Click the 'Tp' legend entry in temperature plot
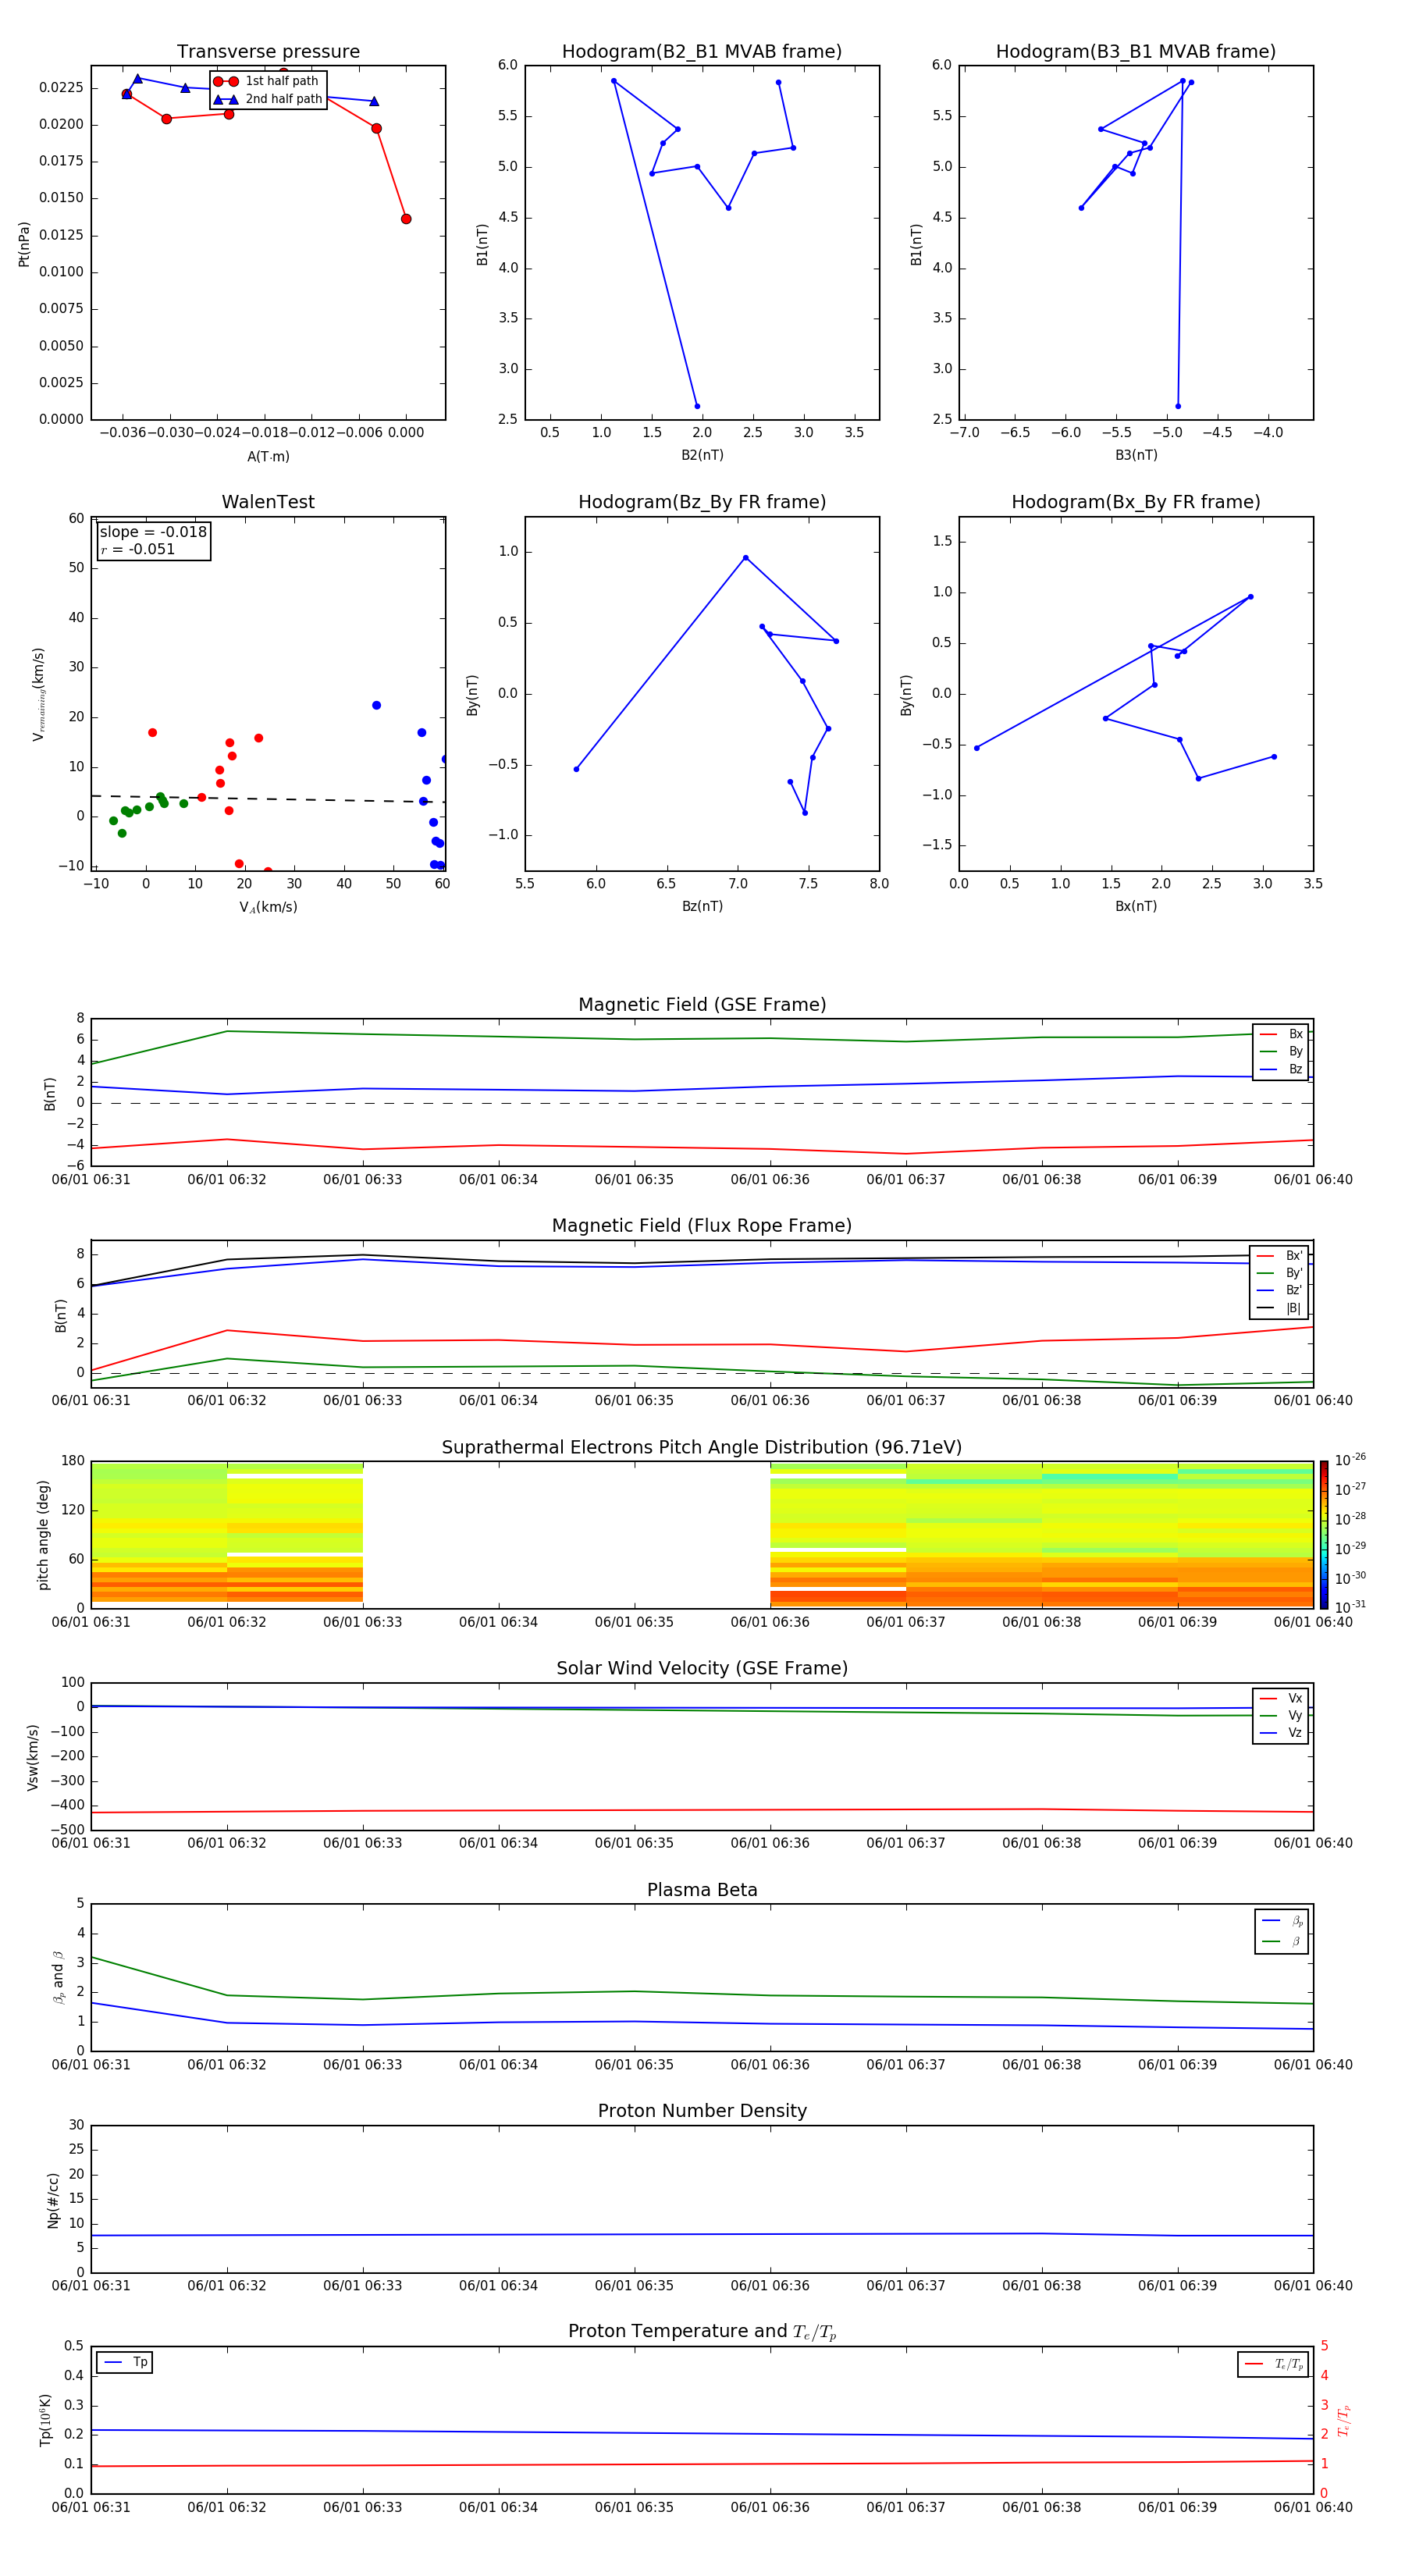This screenshot has height=2576, width=1405. click(x=125, y=2362)
